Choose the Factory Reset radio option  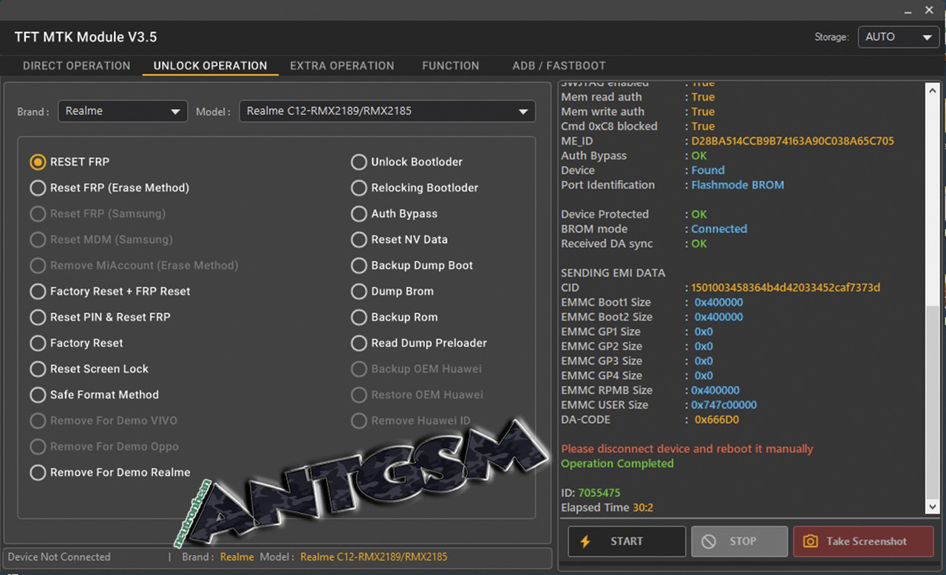coord(76,342)
